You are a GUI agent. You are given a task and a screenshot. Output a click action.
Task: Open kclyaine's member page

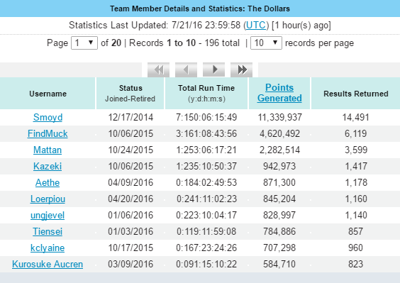(x=48, y=248)
